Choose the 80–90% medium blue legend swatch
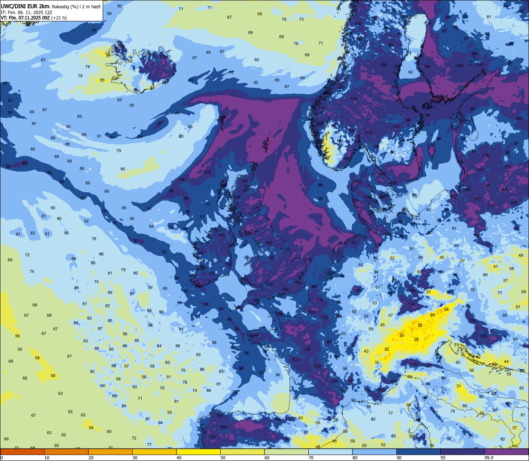 tap(374, 452)
